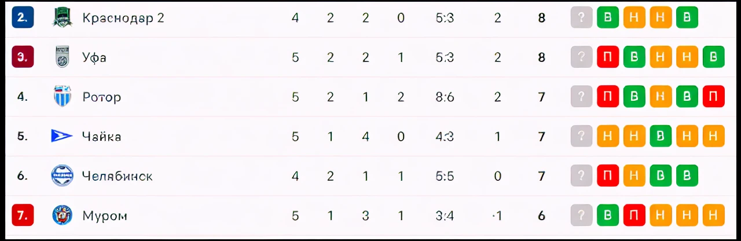Open the Муром team page
The width and height of the screenshot is (741, 241).
click(105, 216)
